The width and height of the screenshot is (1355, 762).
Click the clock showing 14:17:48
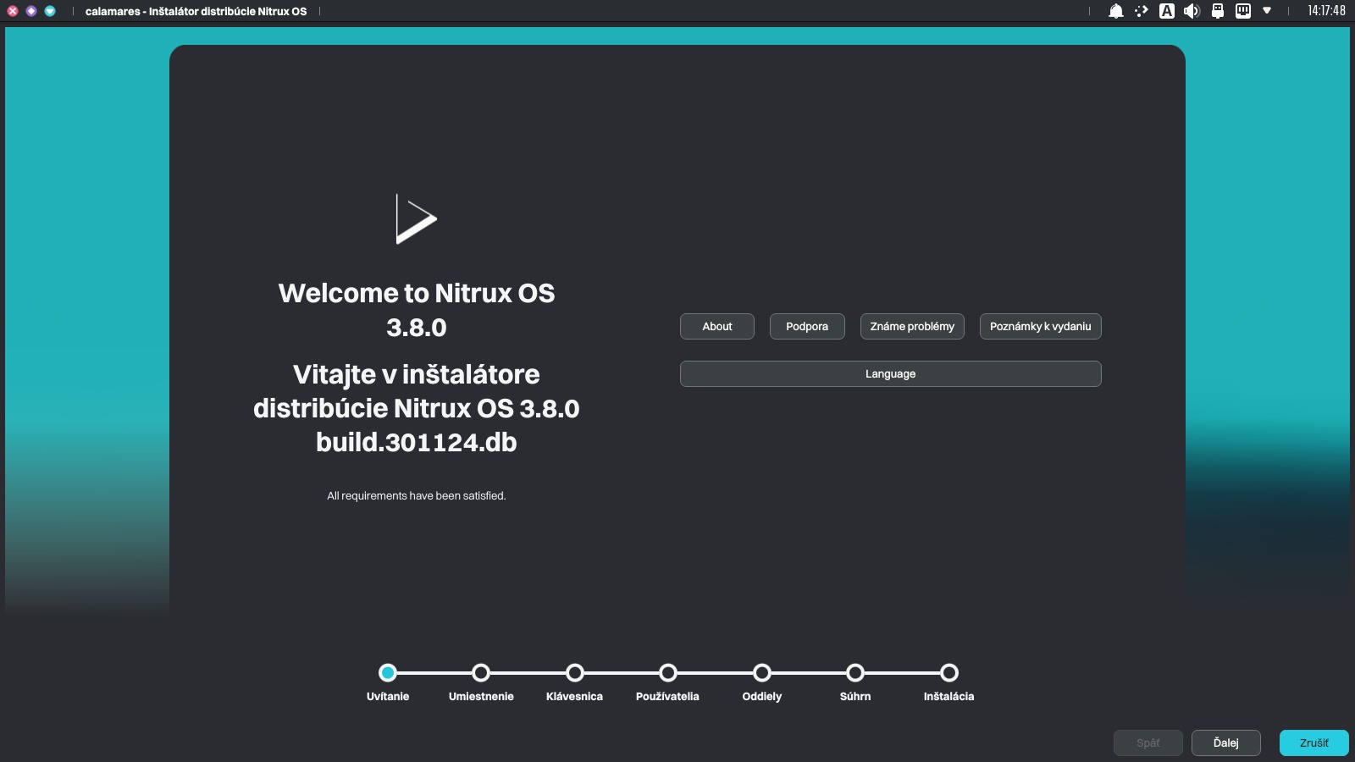point(1326,11)
